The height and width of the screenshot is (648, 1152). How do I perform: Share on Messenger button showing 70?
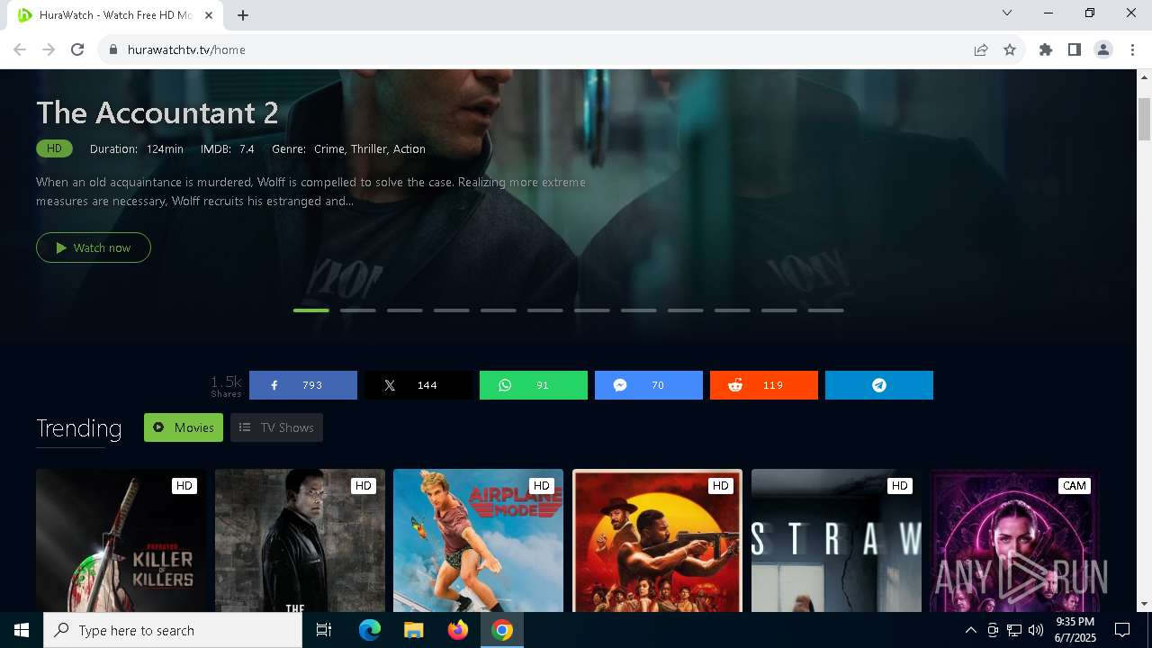[x=649, y=385]
